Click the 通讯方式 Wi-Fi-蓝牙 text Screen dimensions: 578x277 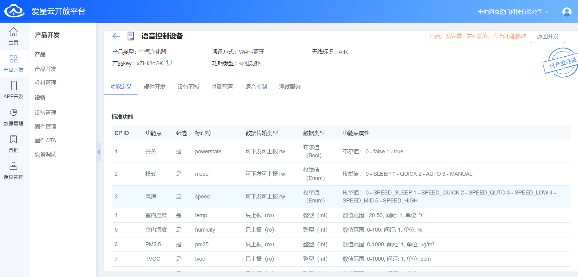[x=238, y=52]
